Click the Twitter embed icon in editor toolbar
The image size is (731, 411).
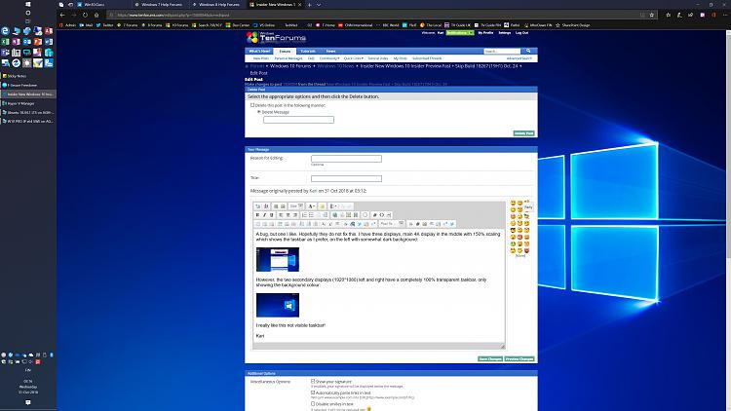point(359,224)
